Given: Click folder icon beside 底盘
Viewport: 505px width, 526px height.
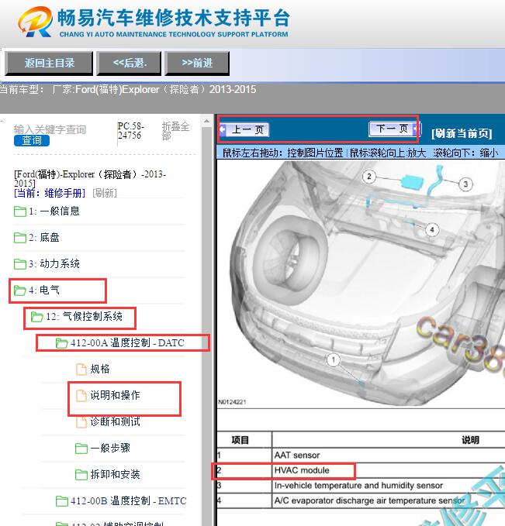Looking at the screenshot, I should coord(20,238).
